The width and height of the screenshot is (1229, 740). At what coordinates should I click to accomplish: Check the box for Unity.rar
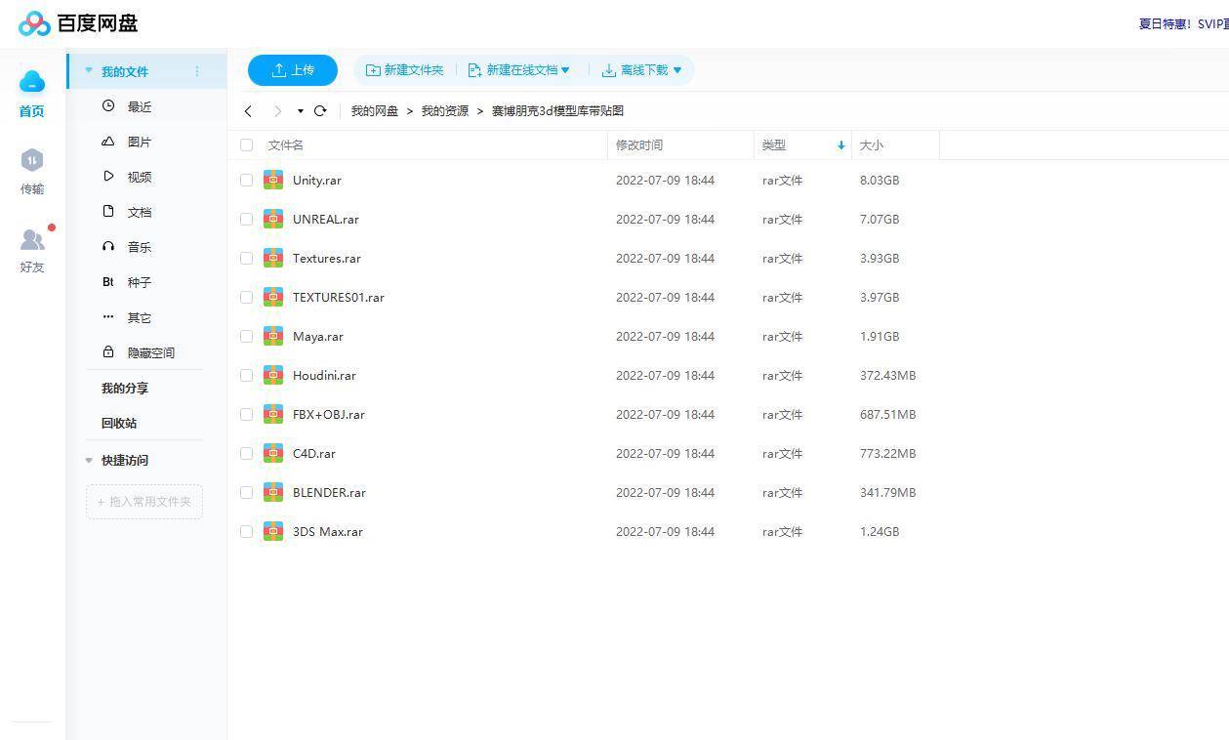pos(246,180)
